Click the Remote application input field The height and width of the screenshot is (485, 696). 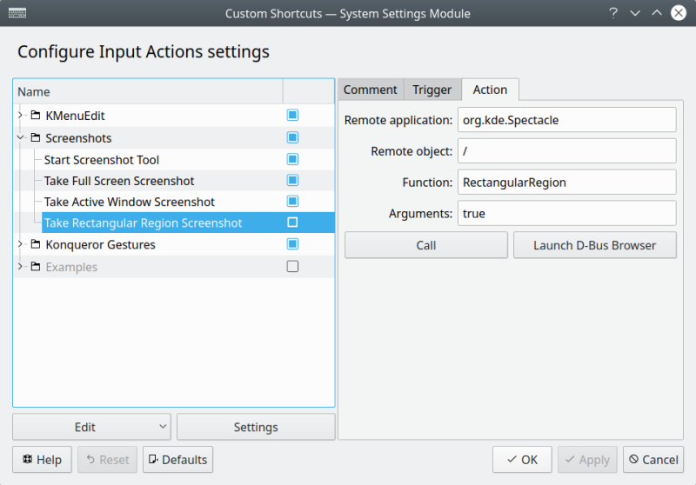pos(566,120)
